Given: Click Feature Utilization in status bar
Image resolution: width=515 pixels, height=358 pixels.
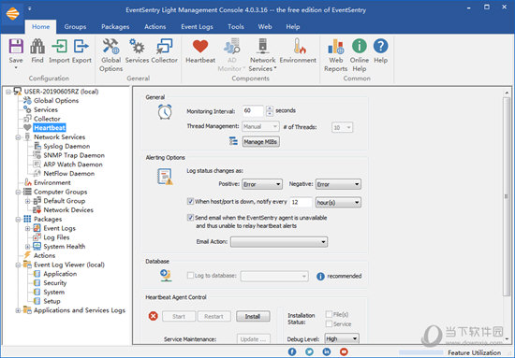Looking at the screenshot, I should (475, 352).
